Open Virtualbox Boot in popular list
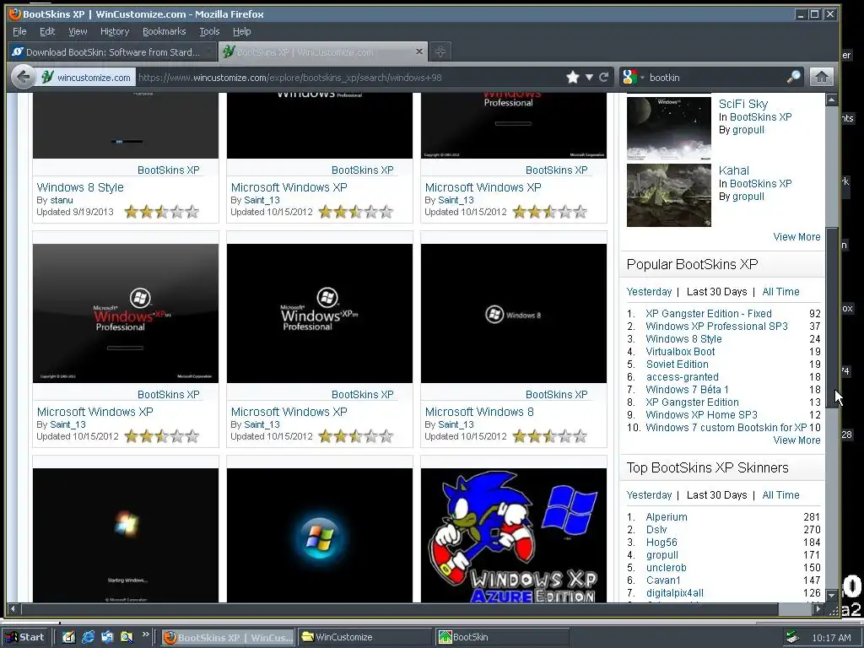Image resolution: width=864 pixels, height=648 pixels. 680,352
